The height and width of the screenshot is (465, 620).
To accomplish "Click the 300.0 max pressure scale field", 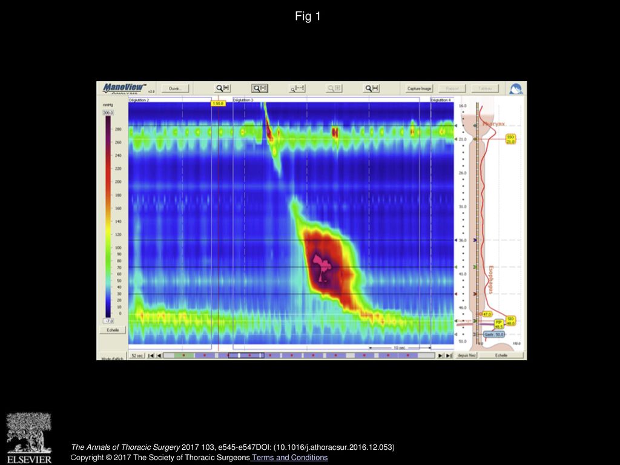I will pos(108,113).
